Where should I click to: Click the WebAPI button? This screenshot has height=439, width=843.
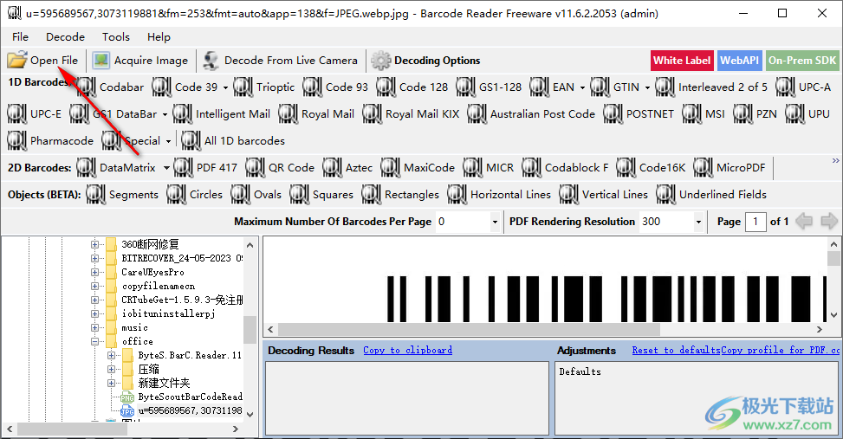click(x=740, y=61)
